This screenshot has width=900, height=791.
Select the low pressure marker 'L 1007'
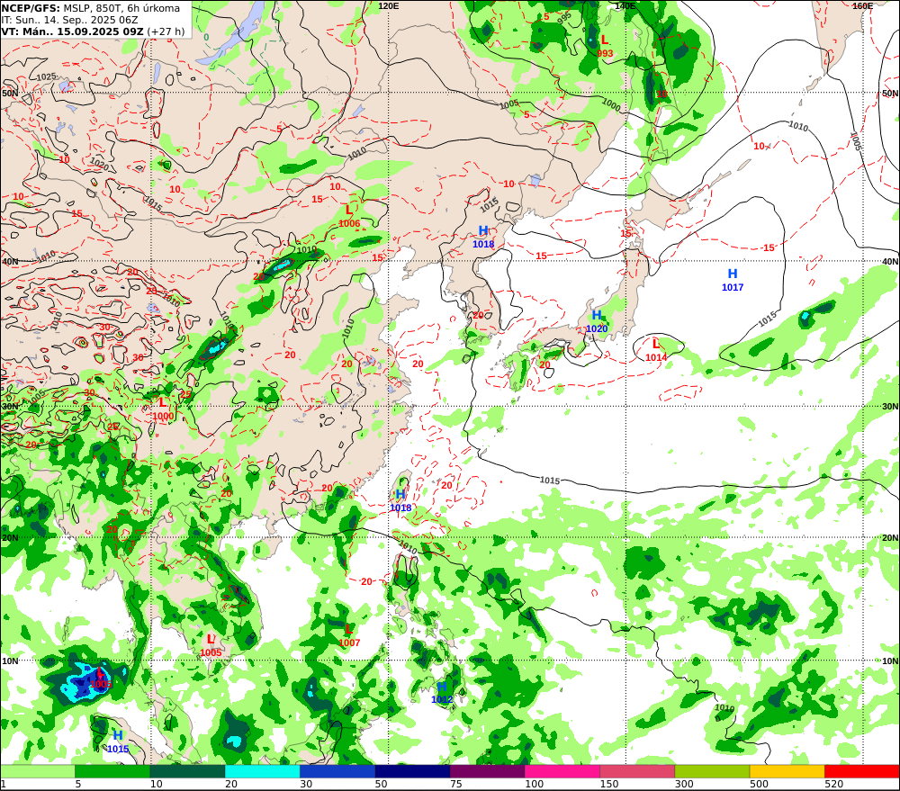[x=349, y=636]
